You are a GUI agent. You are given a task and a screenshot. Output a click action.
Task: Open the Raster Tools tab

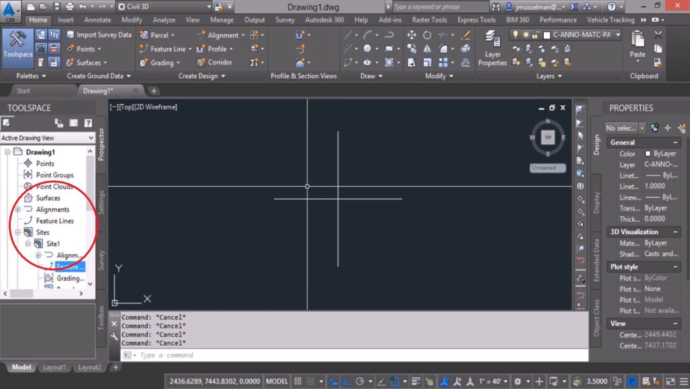(x=429, y=20)
